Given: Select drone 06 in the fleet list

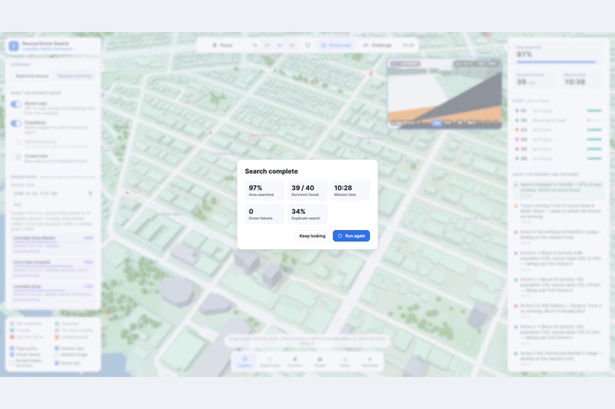Looking at the screenshot, I should point(558,158).
